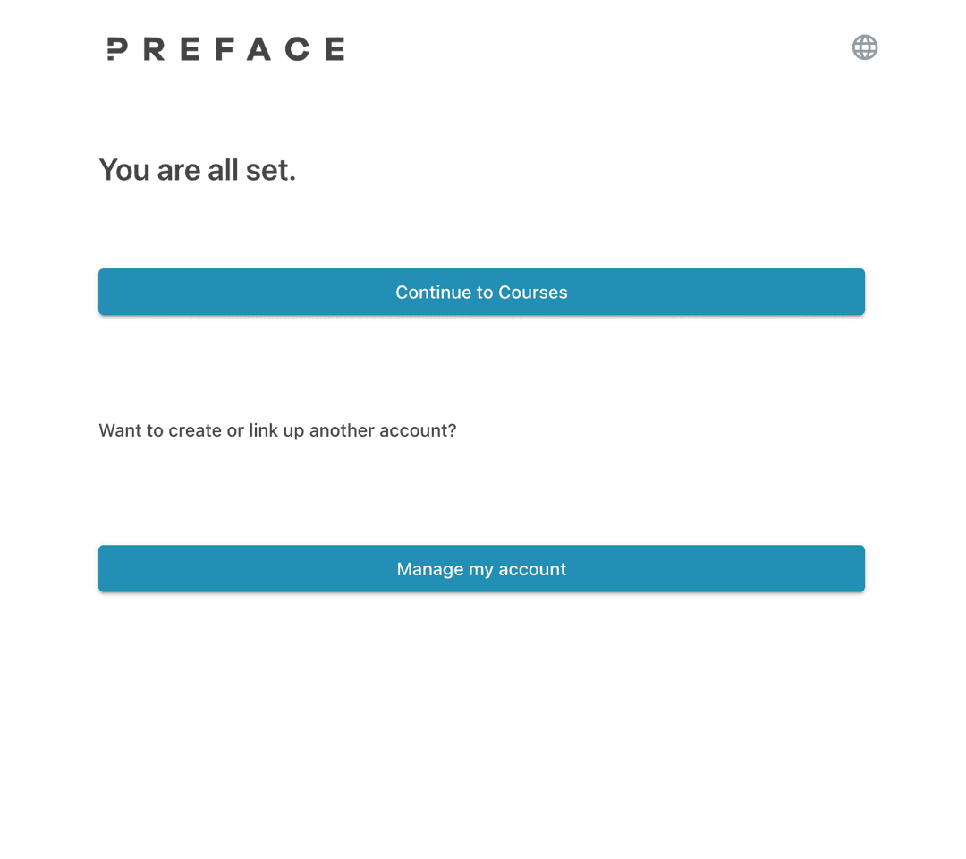Click the blue Manage my account button

(x=481, y=569)
